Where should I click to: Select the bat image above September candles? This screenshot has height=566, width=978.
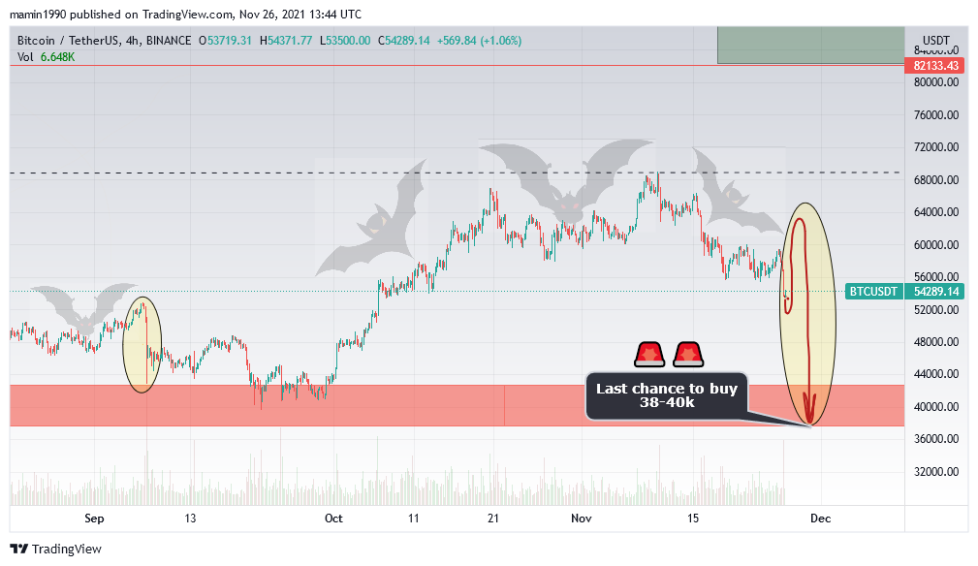[x=83, y=309]
